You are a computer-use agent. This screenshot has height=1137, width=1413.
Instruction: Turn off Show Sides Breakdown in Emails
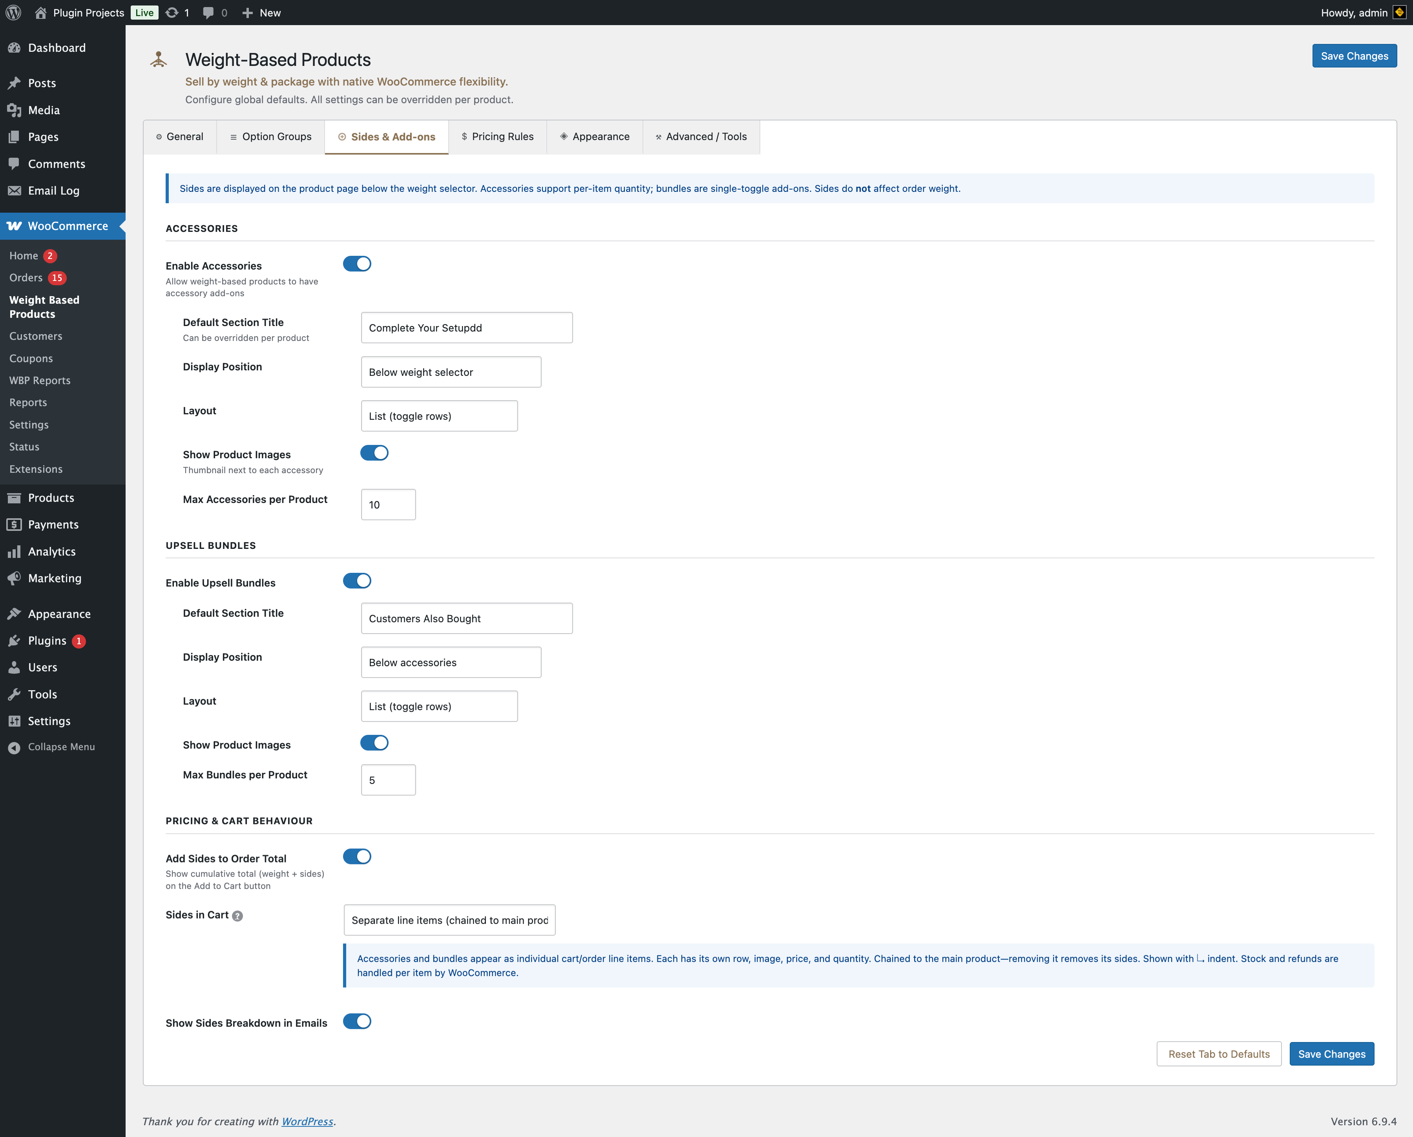357,1021
